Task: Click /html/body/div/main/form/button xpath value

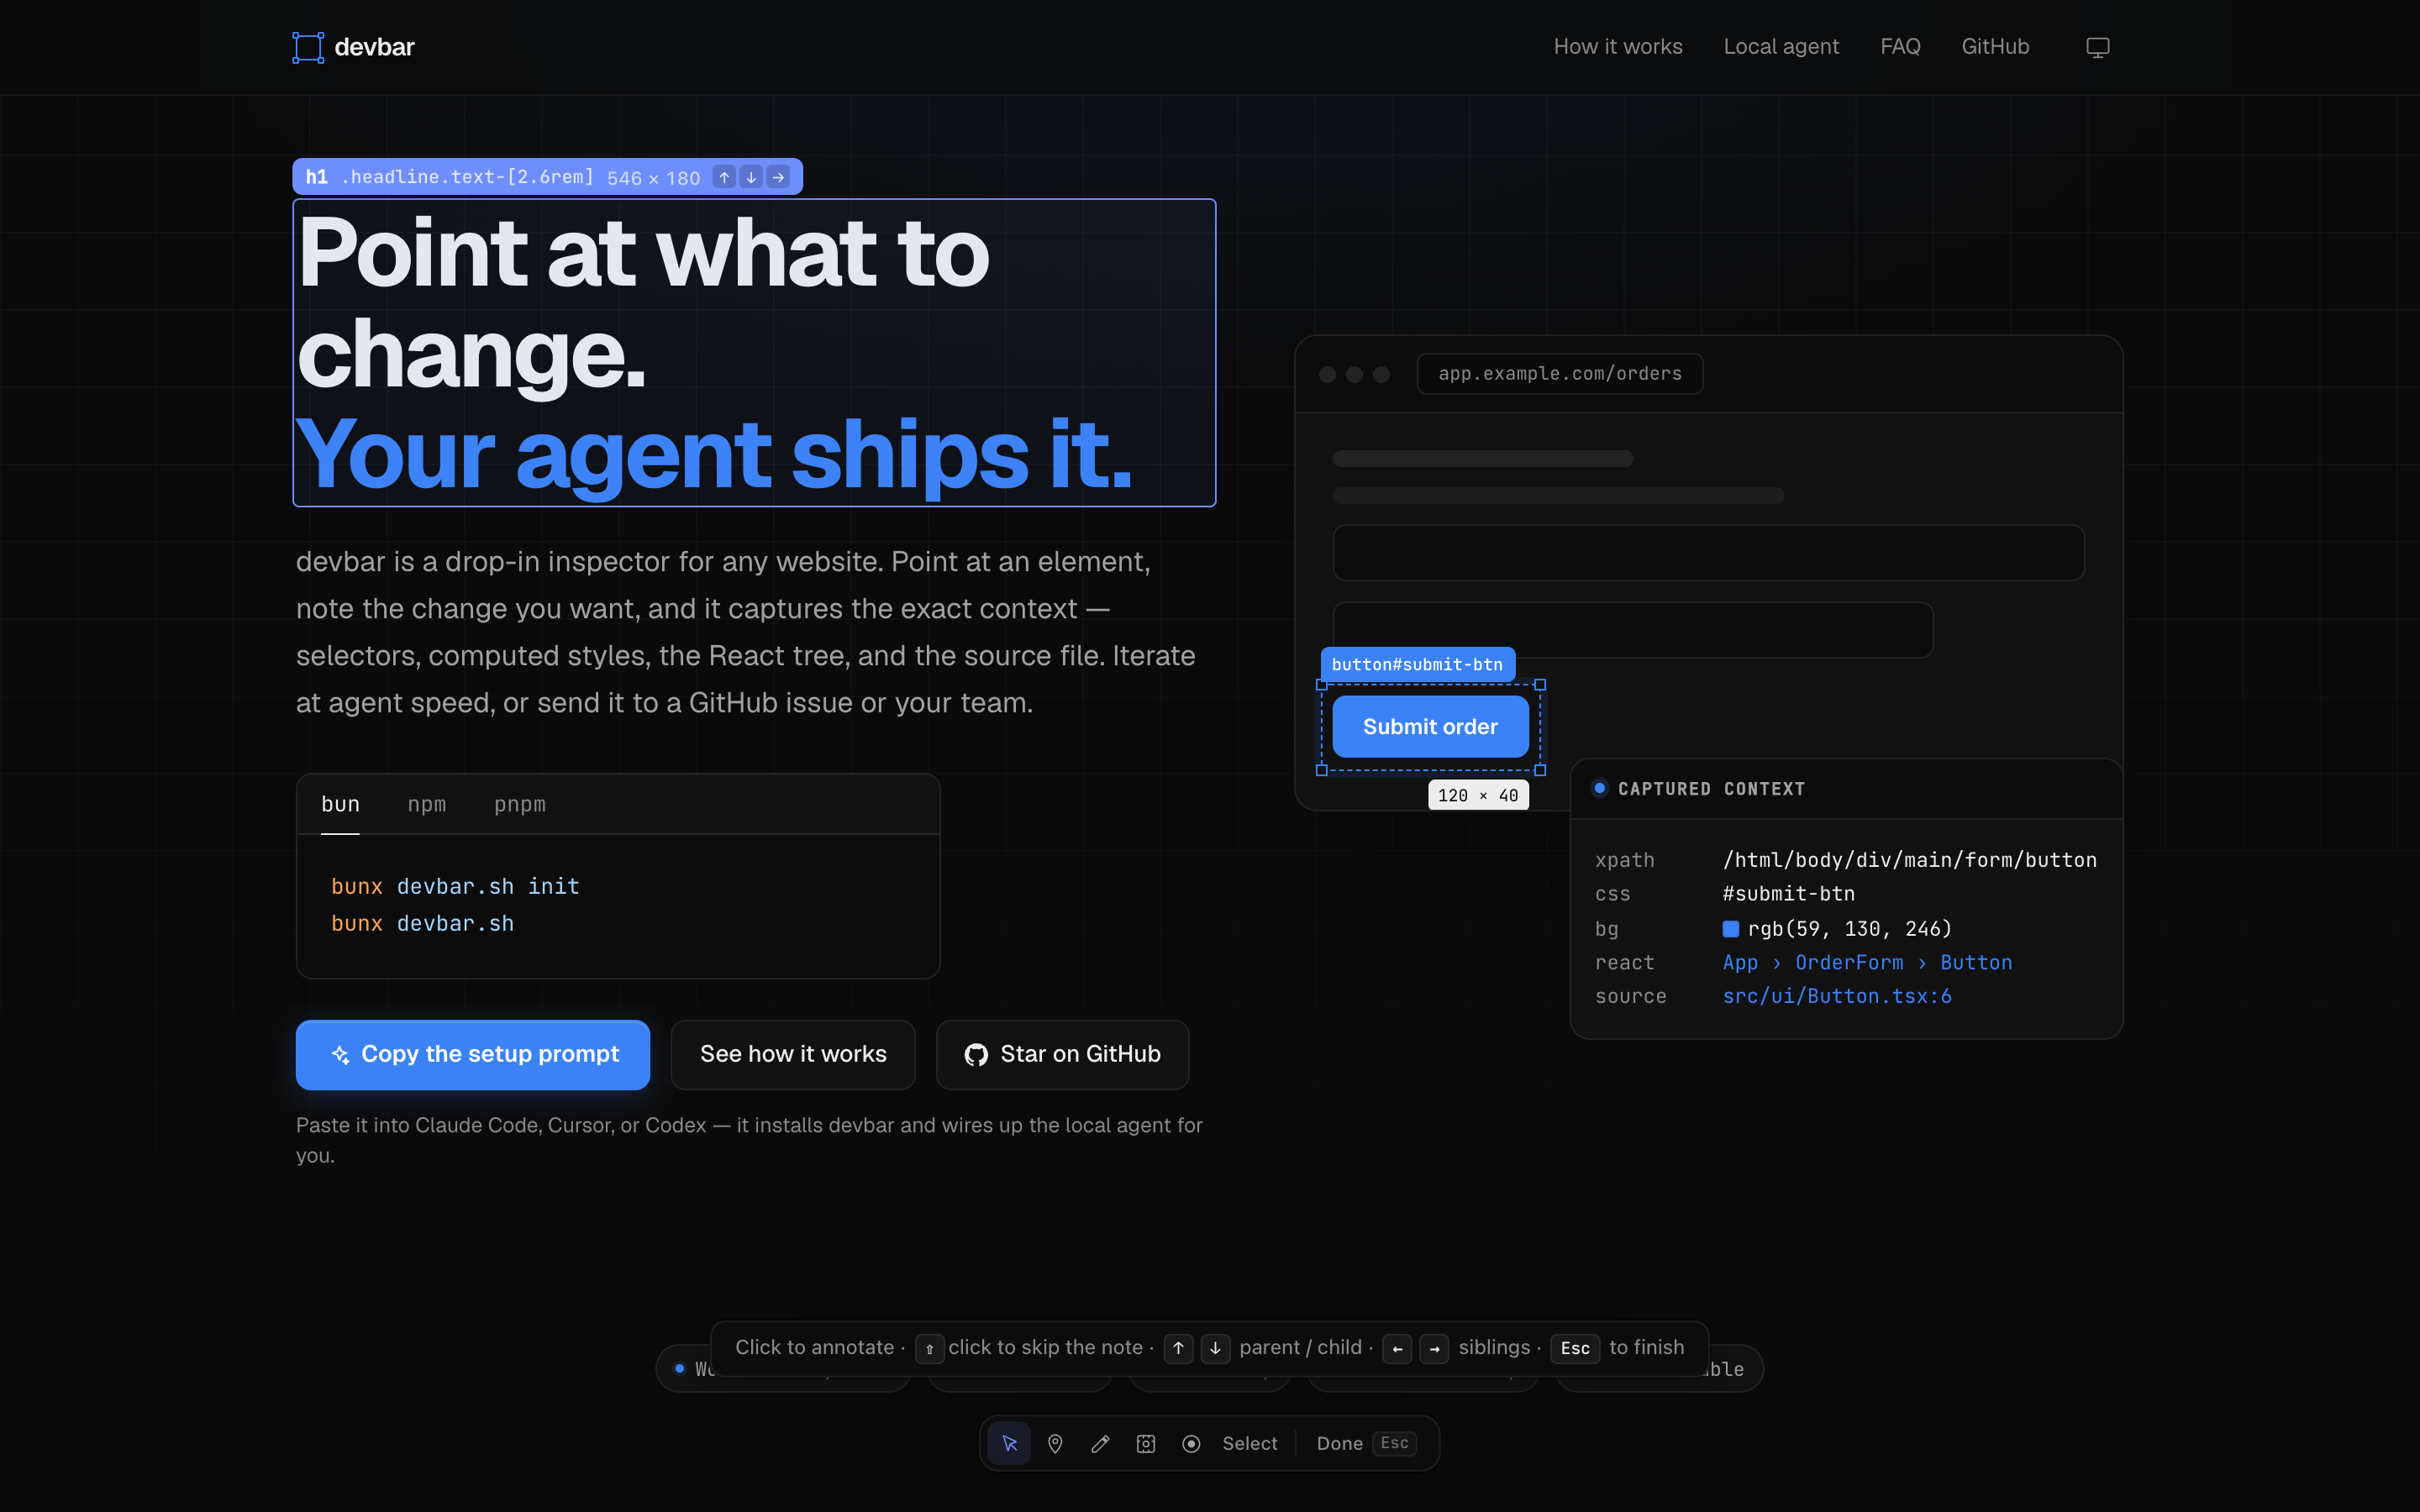Action: pyautogui.click(x=1910, y=860)
